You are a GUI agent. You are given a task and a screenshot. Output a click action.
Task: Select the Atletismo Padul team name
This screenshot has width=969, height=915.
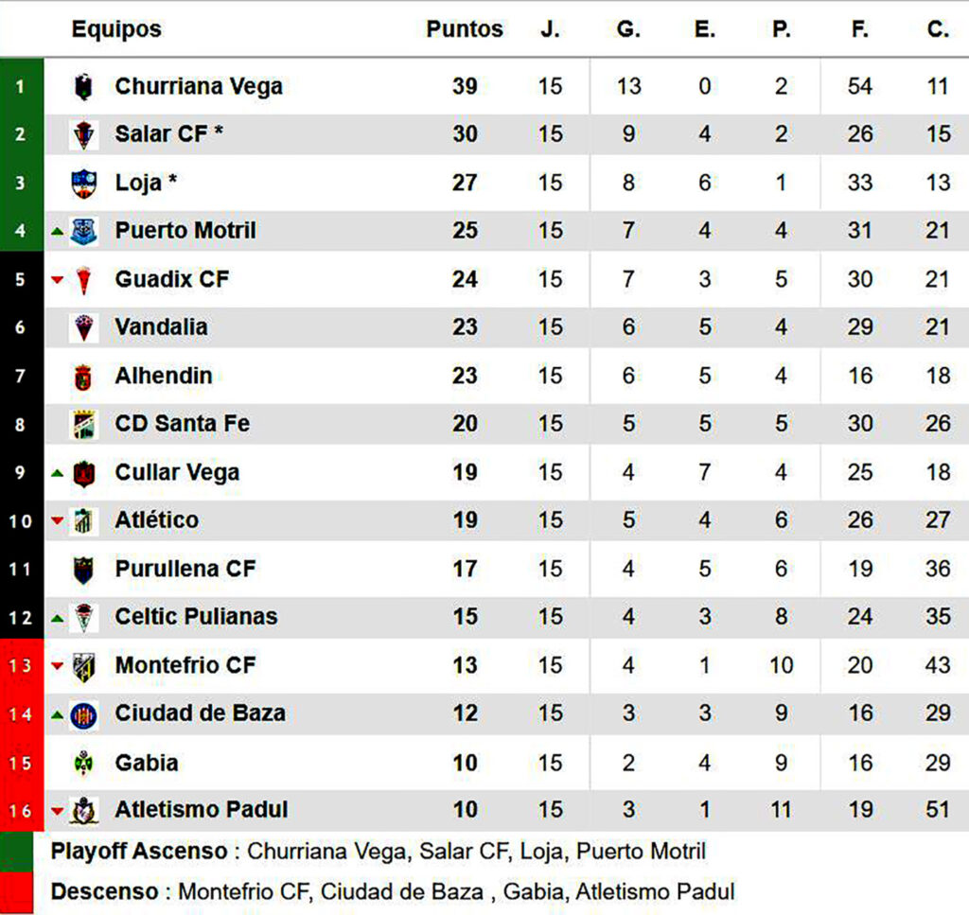coord(202,810)
